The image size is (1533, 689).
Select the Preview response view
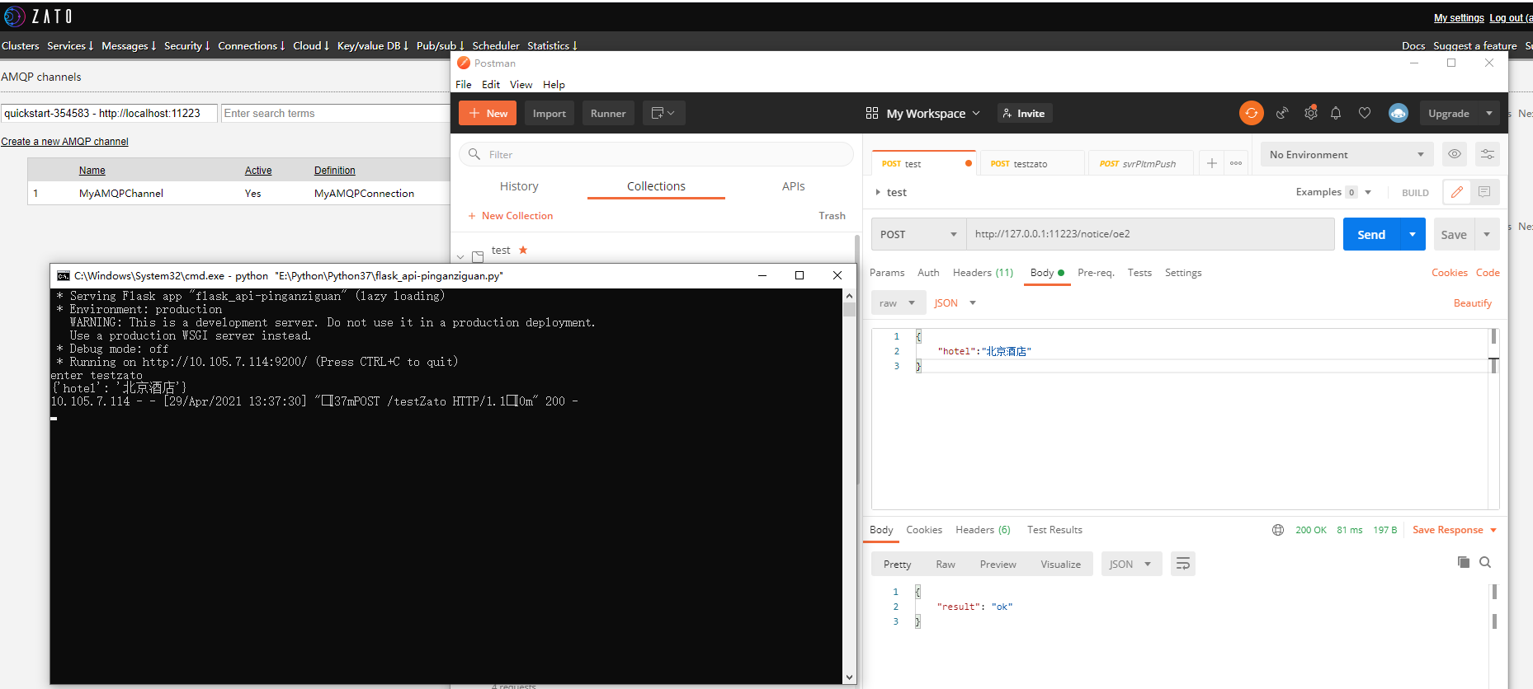tap(998, 564)
